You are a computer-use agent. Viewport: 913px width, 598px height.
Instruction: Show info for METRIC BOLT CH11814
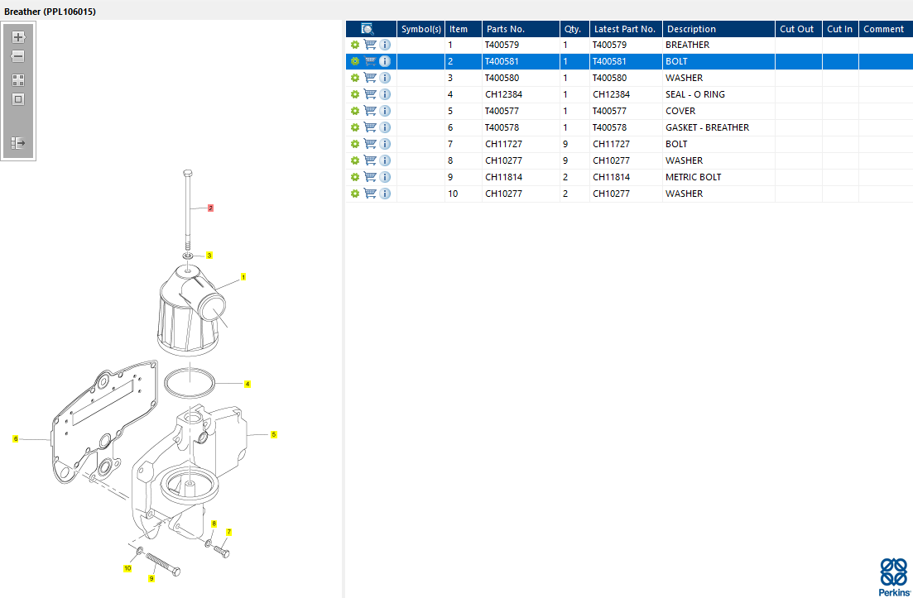pyautogui.click(x=385, y=177)
